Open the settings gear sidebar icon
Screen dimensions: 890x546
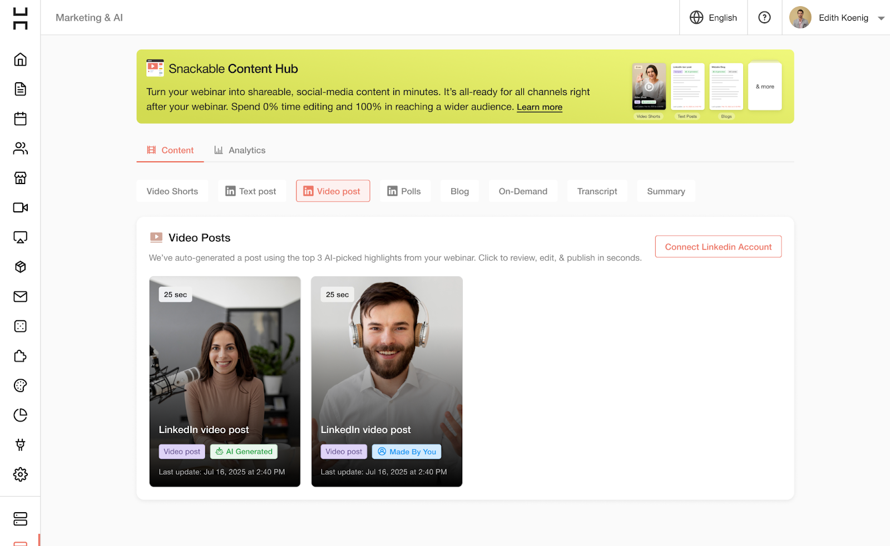[20, 474]
